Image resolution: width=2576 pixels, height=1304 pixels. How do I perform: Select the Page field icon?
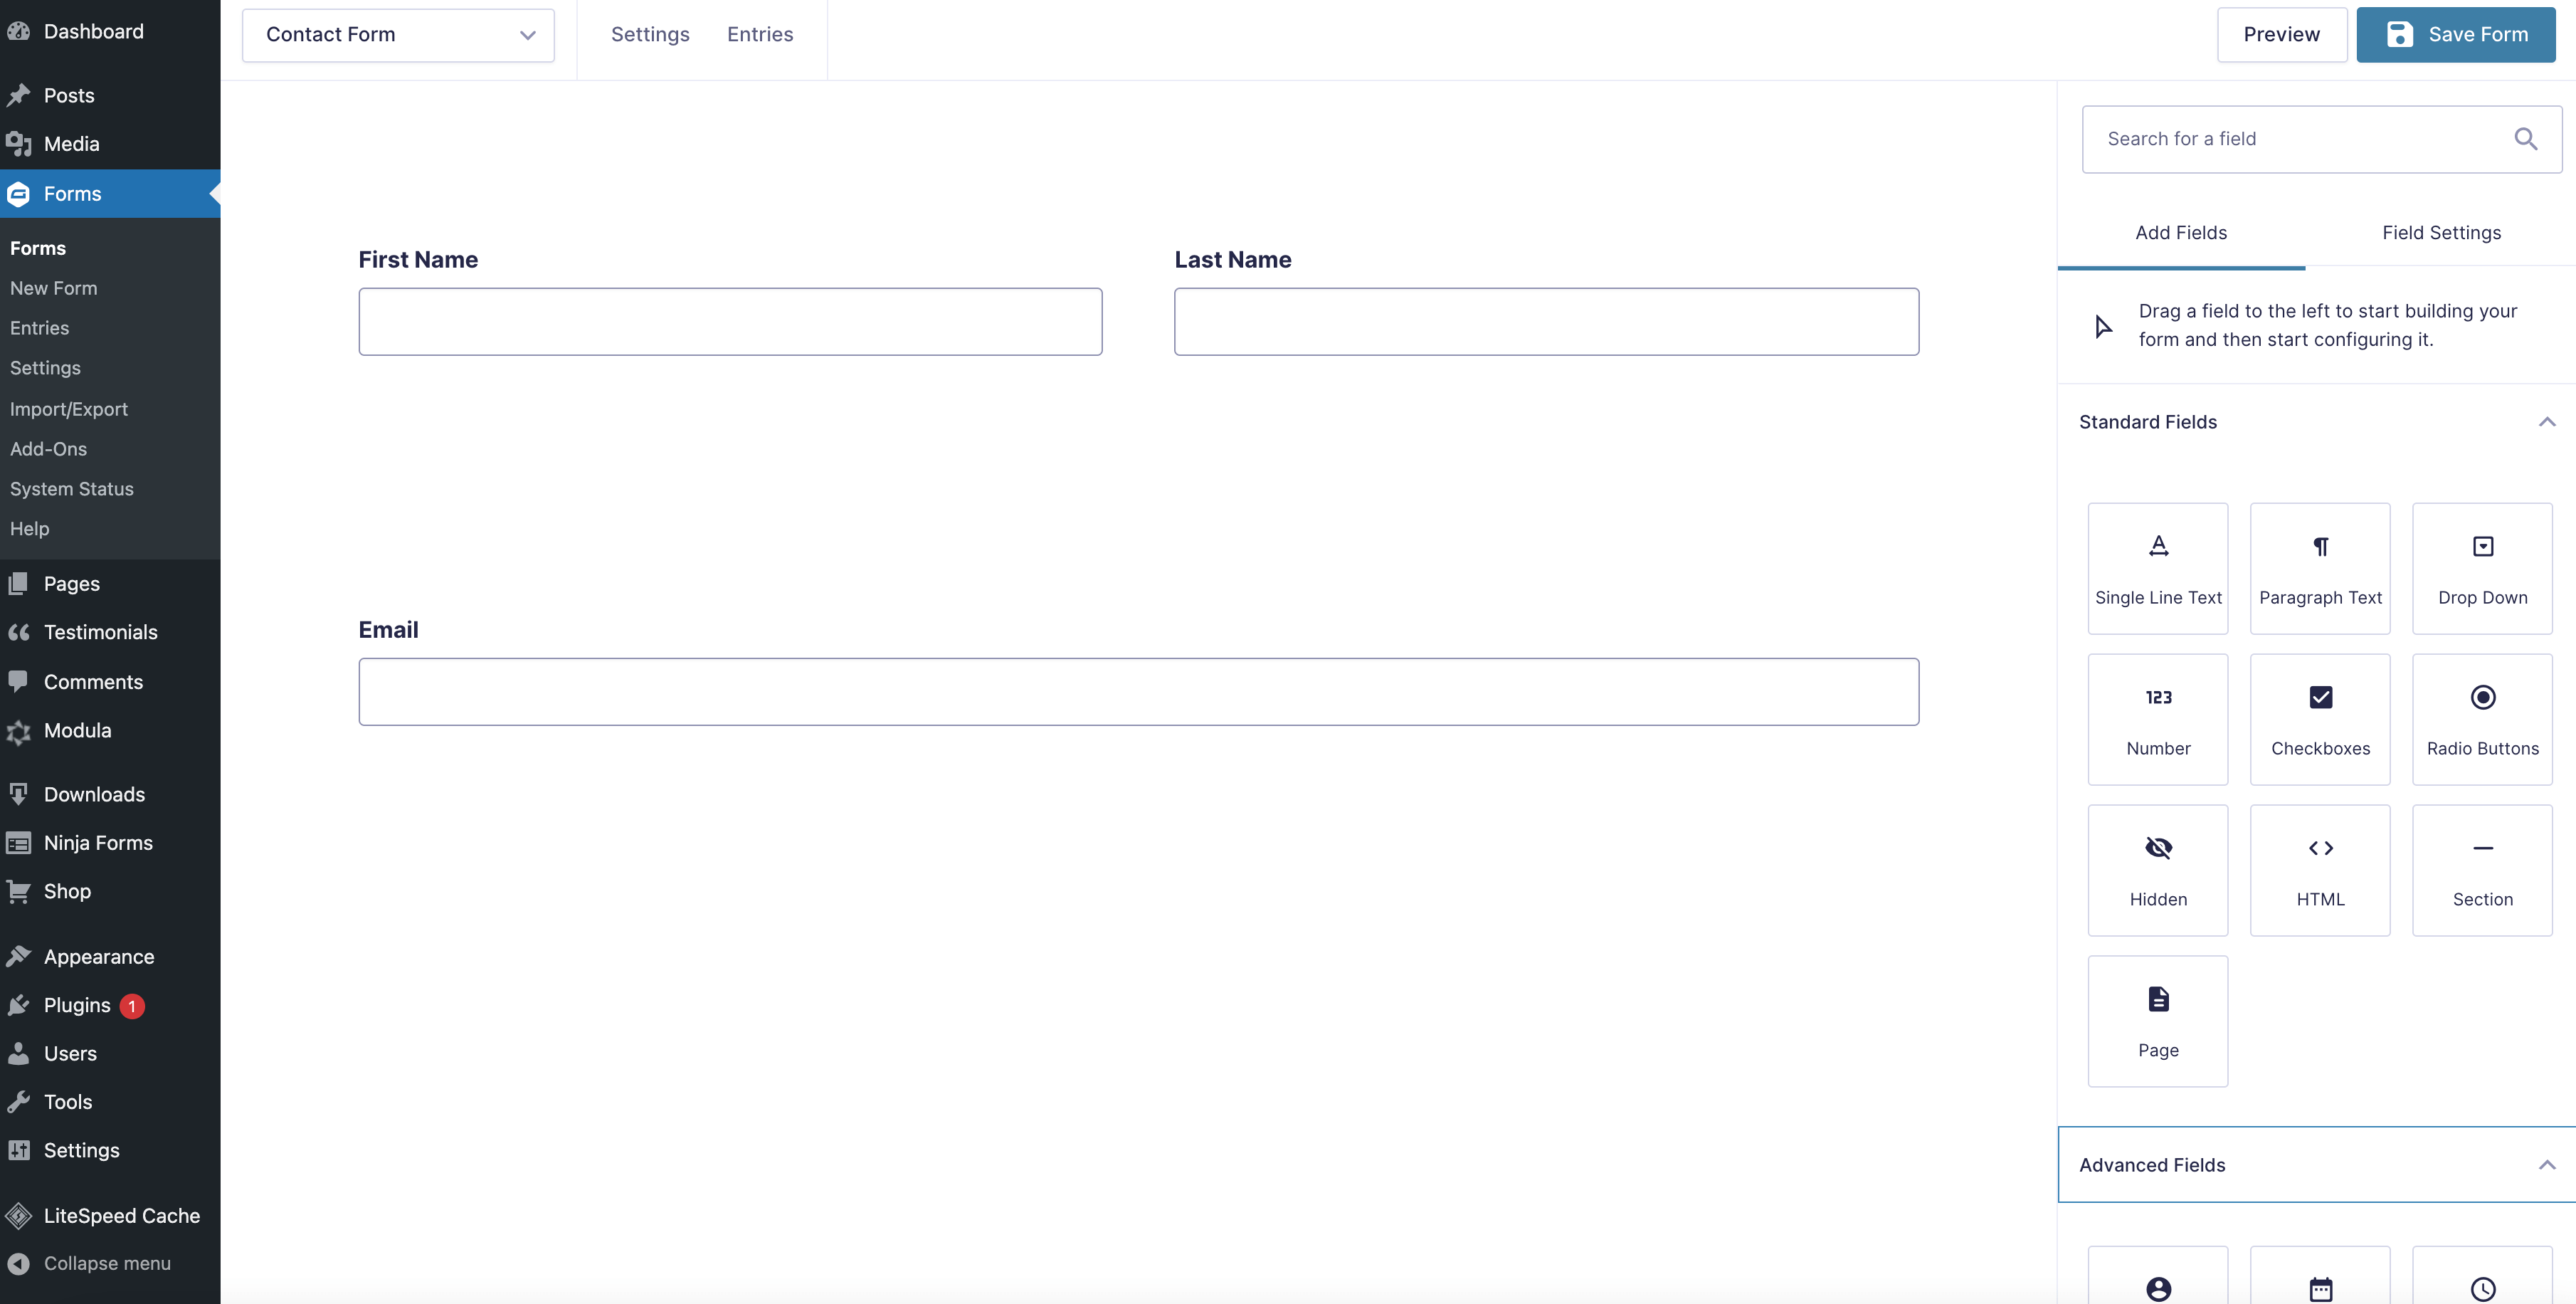click(2157, 999)
